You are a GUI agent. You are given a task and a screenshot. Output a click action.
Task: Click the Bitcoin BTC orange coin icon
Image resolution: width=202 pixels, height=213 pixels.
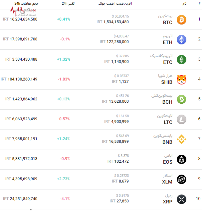181,20
